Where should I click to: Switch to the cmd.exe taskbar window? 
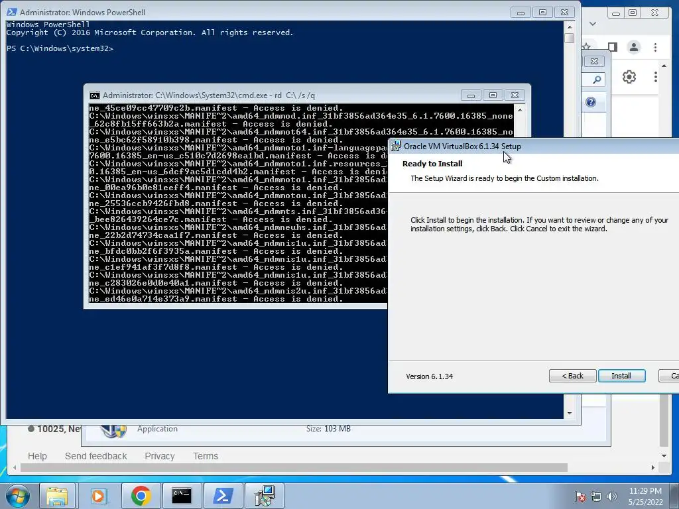pyautogui.click(x=182, y=496)
